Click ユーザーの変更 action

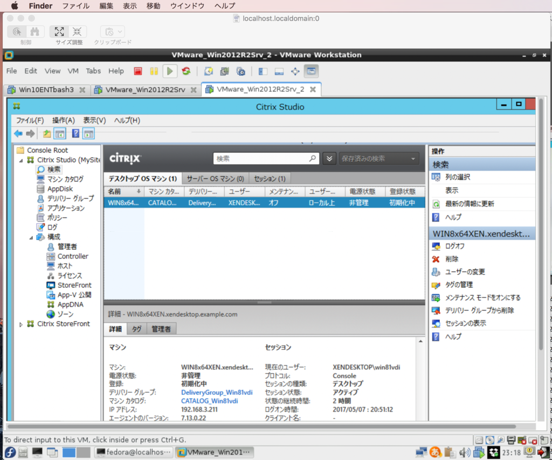pos(465,272)
